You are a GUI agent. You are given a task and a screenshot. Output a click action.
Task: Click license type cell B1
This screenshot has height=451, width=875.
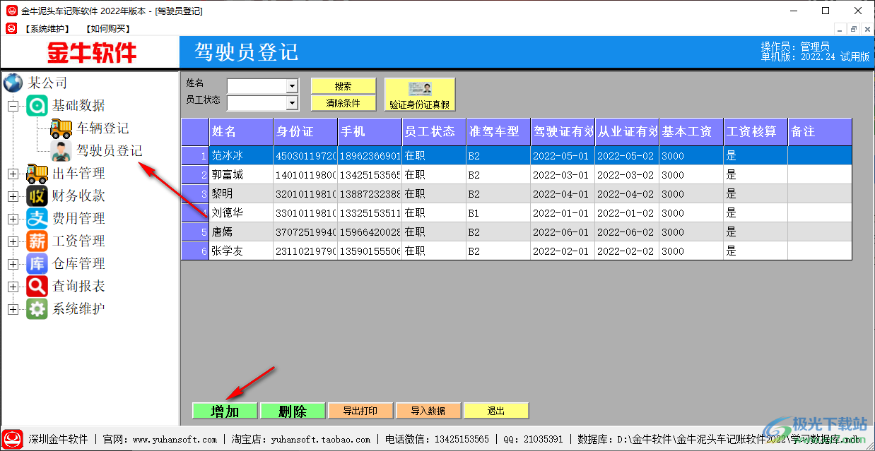tap(498, 212)
